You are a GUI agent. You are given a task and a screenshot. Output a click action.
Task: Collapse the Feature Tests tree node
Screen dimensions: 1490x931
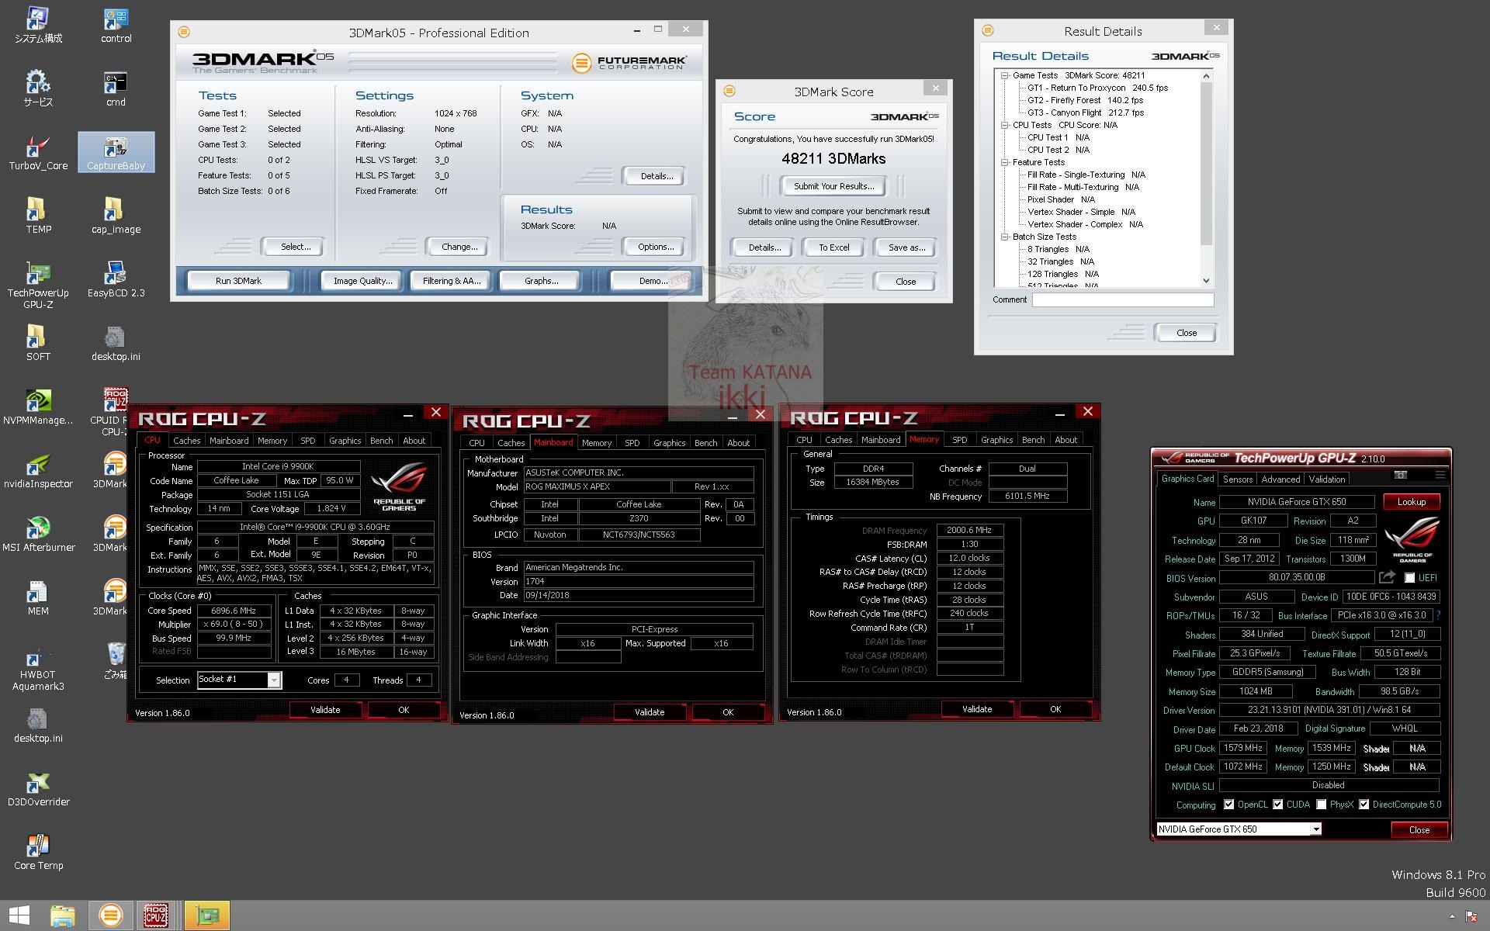[x=1004, y=162]
